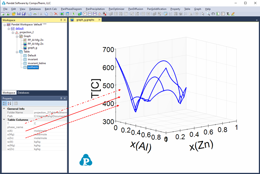
Task: Click the add text label icon
Action: point(228,14)
